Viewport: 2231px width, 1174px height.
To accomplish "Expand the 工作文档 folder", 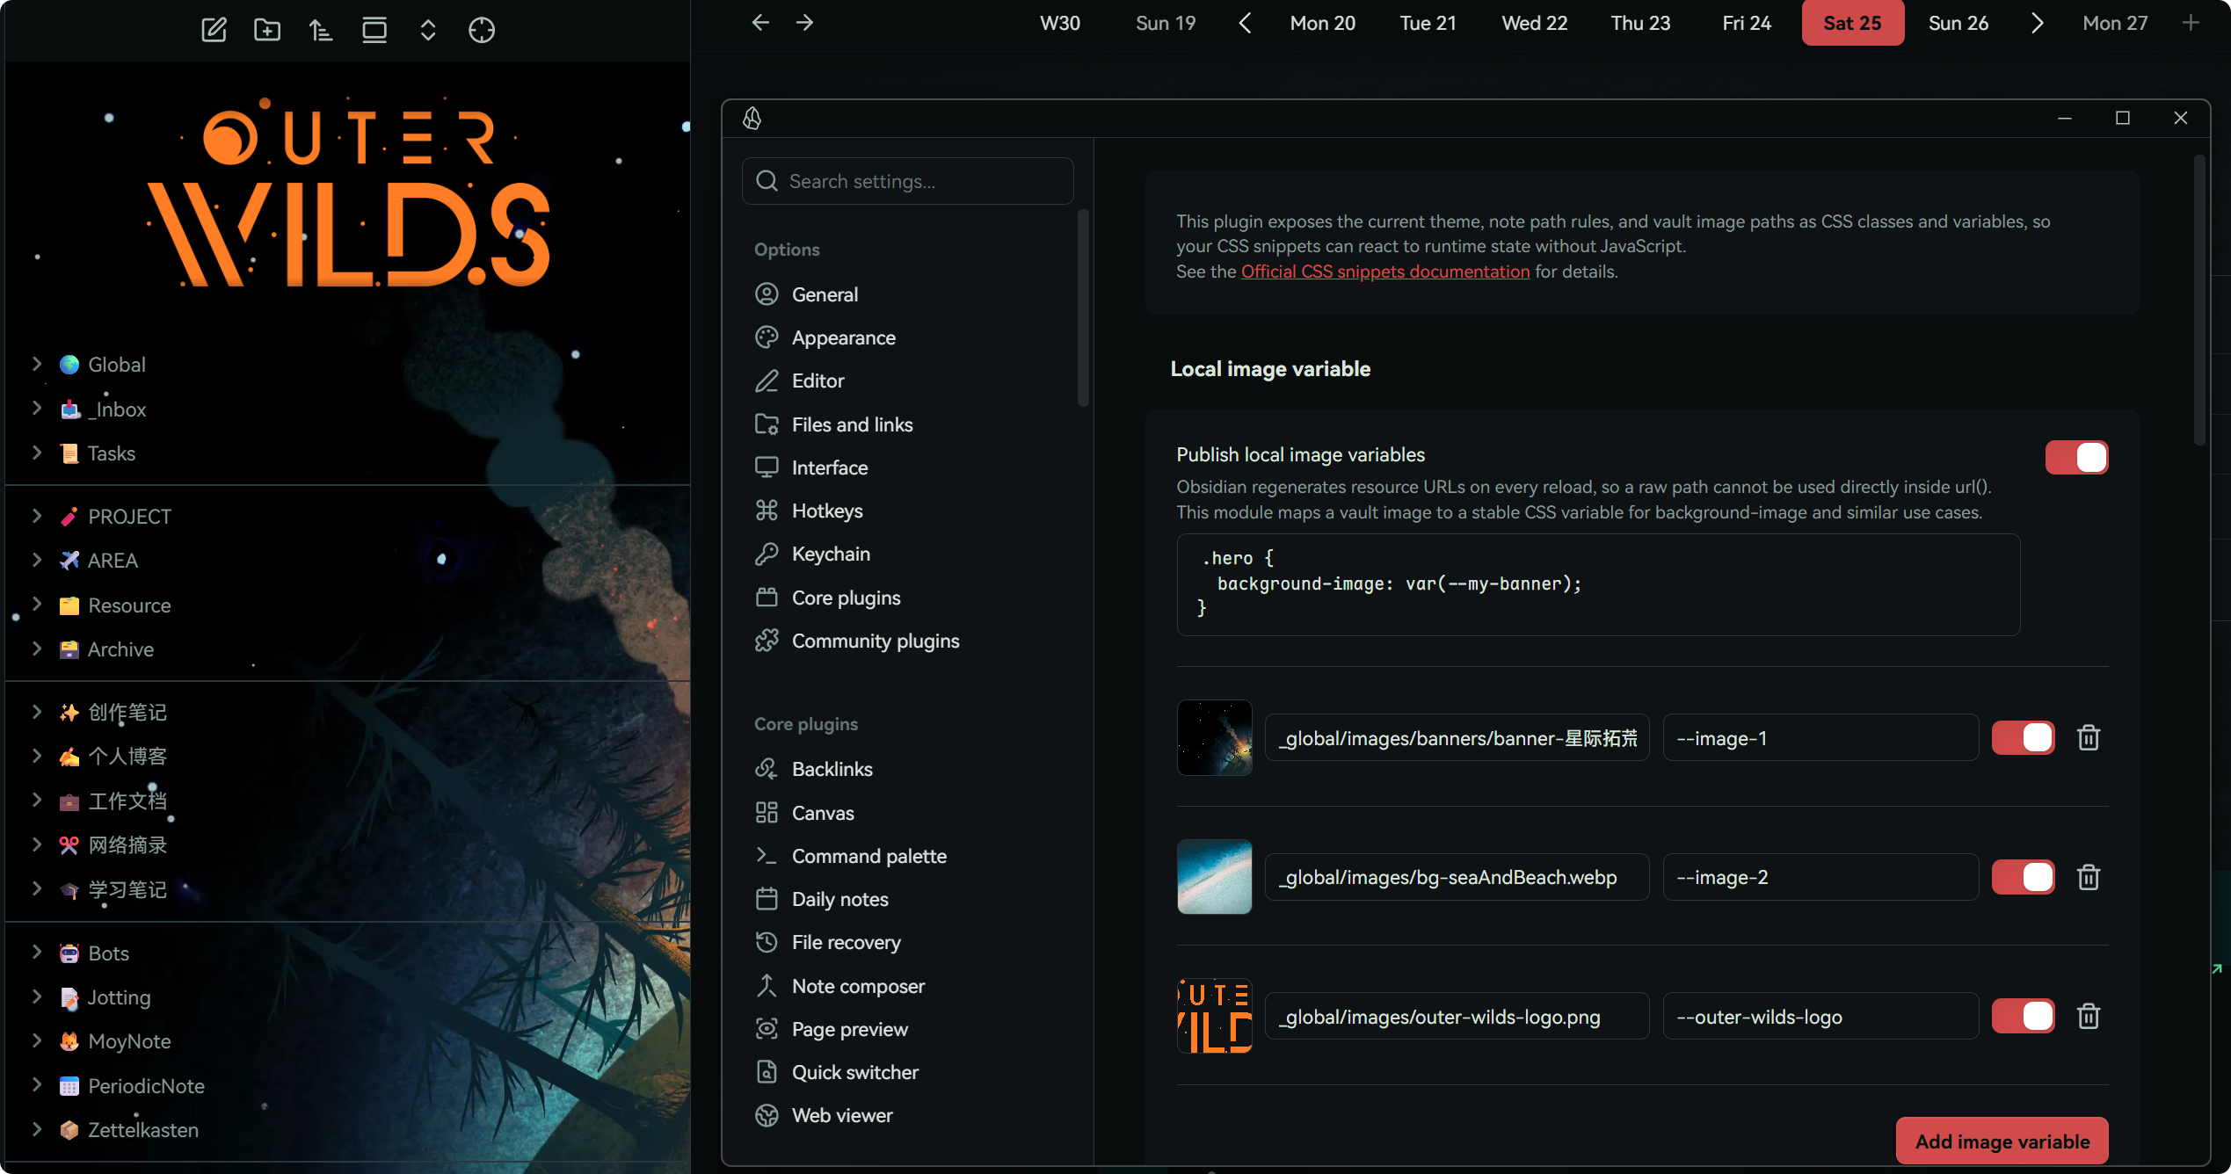I will click(x=37, y=801).
